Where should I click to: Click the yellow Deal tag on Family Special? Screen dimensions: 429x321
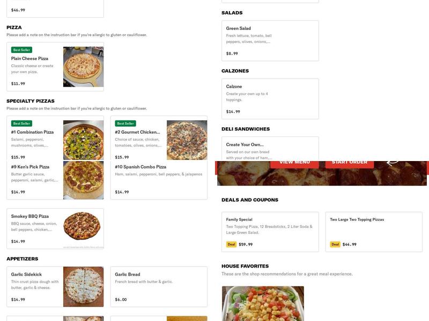tap(231, 244)
